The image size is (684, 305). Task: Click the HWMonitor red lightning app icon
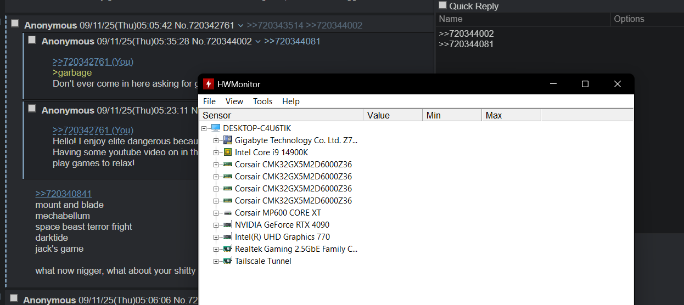coord(208,84)
